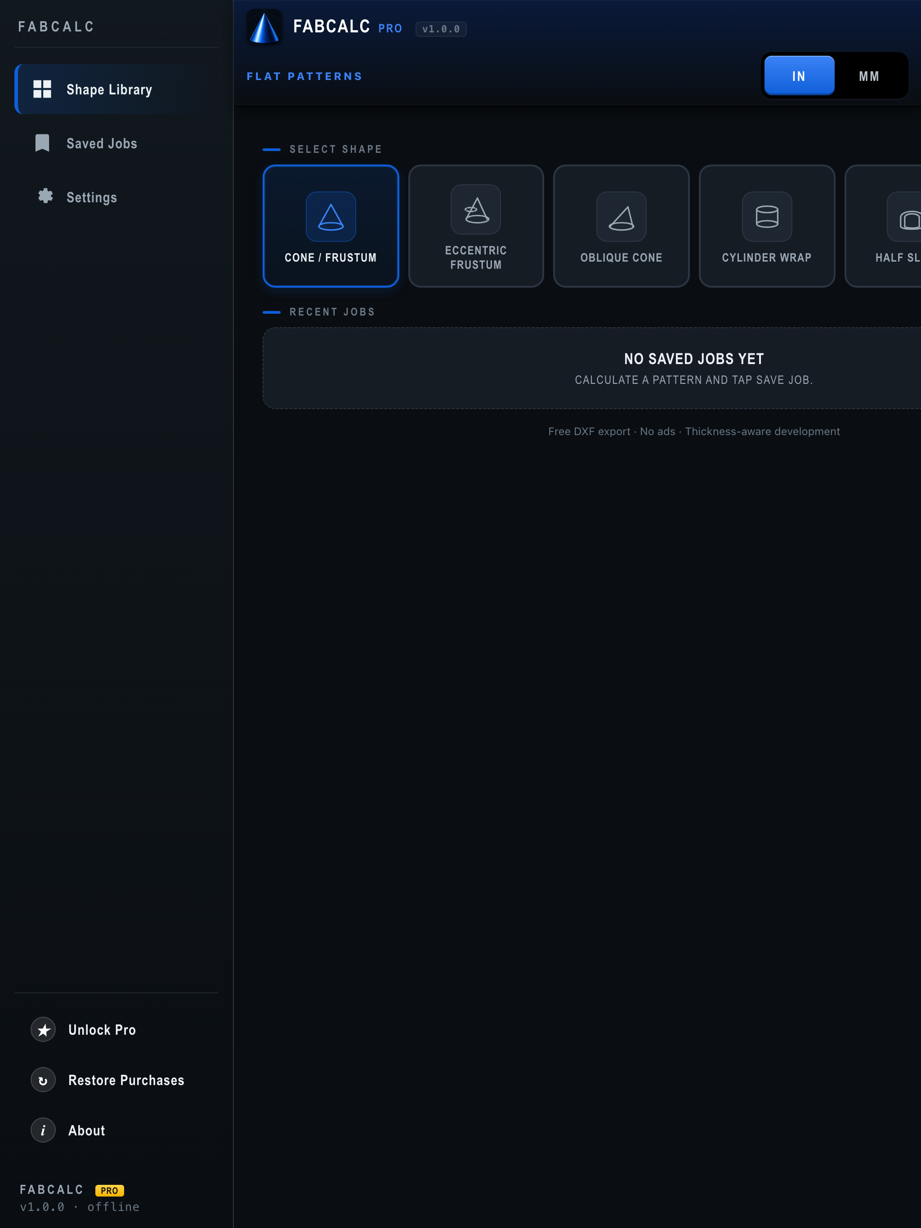Open the About label

pos(87,1130)
